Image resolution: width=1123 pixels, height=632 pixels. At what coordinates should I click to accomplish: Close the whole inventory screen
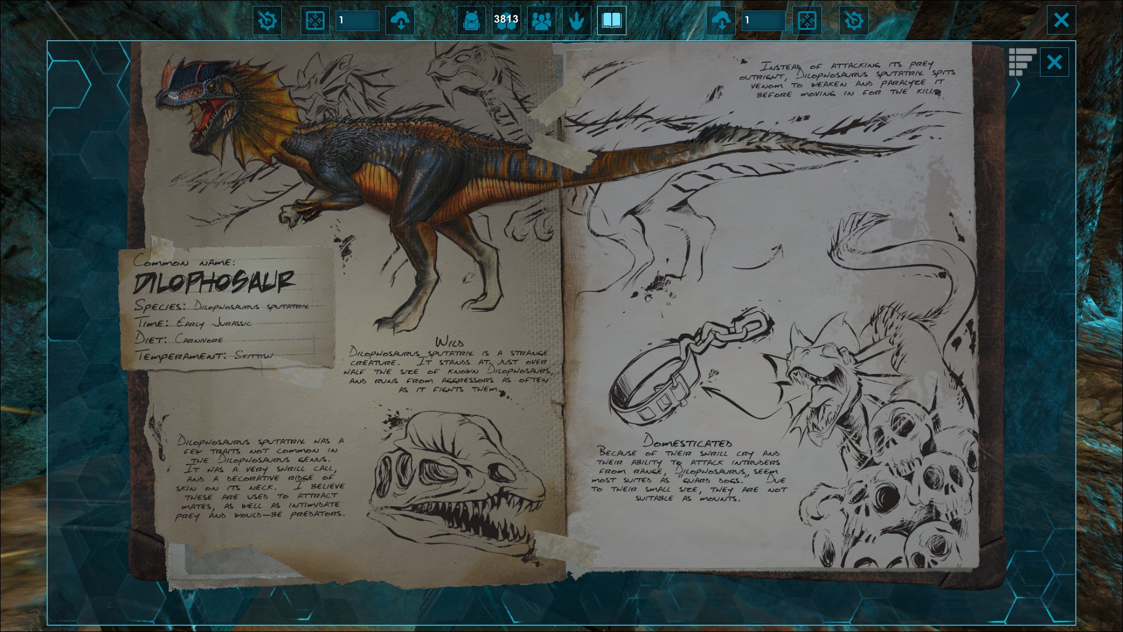[x=1061, y=20]
